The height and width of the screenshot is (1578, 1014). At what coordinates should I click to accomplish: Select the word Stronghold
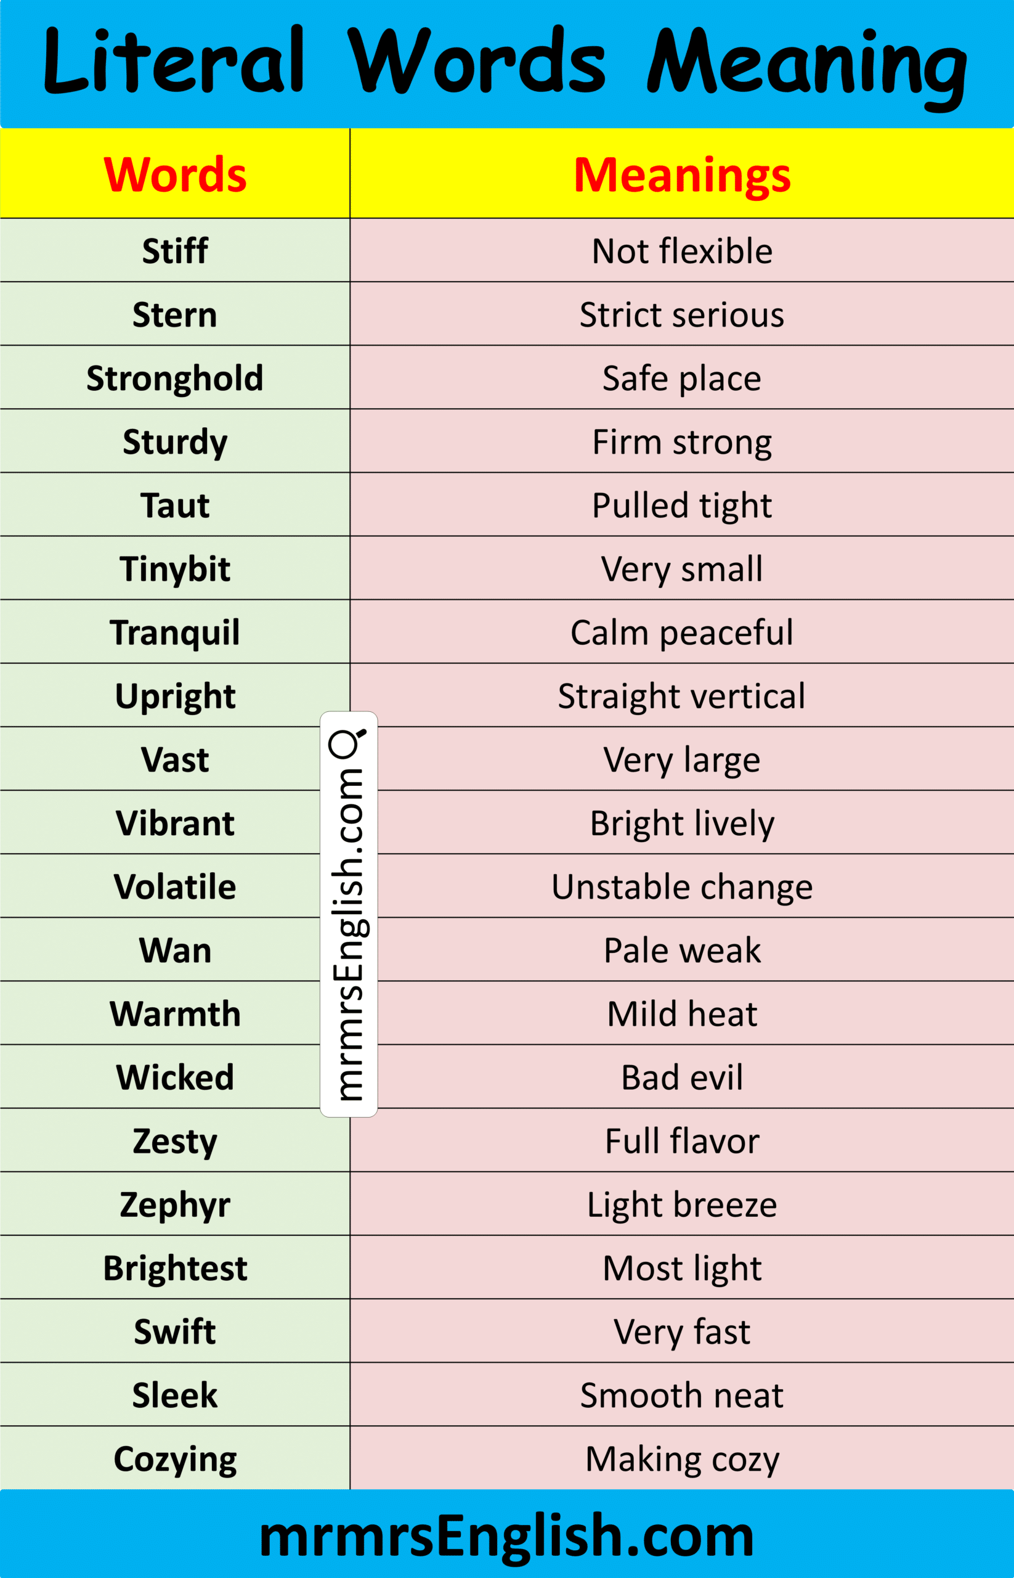(175, 378)
